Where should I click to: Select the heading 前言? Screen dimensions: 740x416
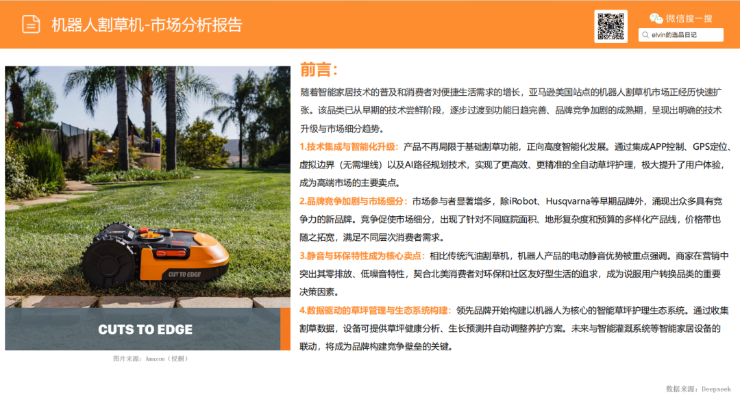pyautogui.click(x=314, y=68)
